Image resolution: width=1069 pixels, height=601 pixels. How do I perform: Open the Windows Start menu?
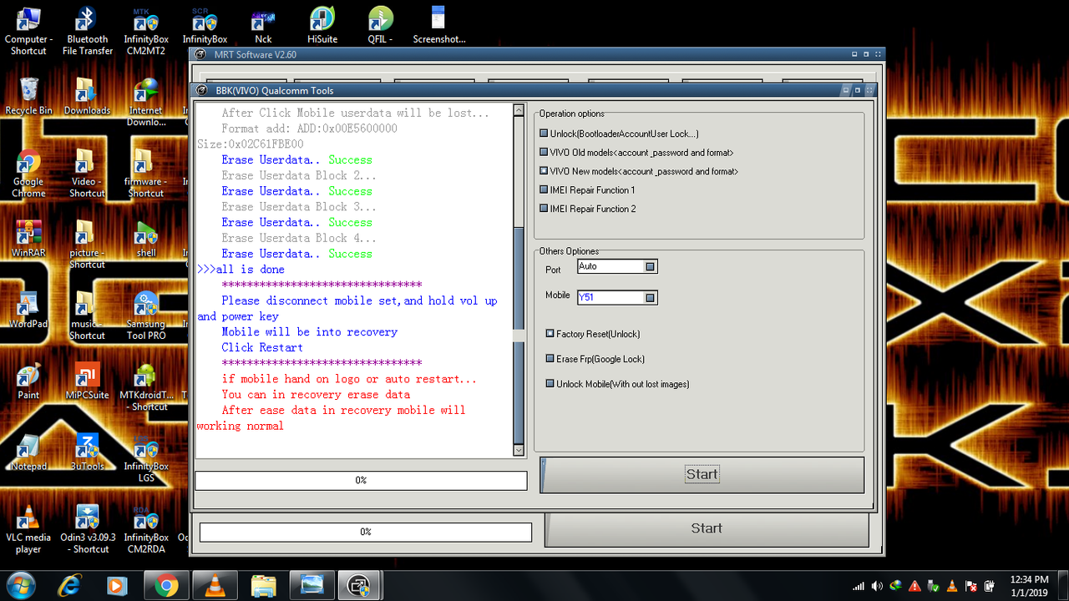20,586
